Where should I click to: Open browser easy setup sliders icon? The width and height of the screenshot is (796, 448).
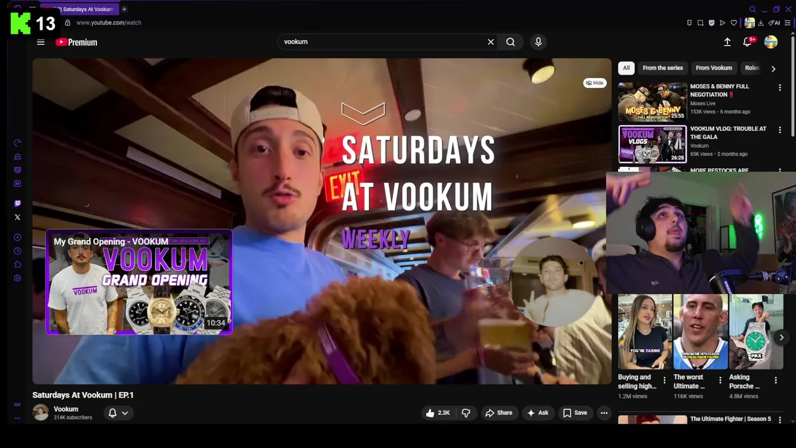(787, 23)
